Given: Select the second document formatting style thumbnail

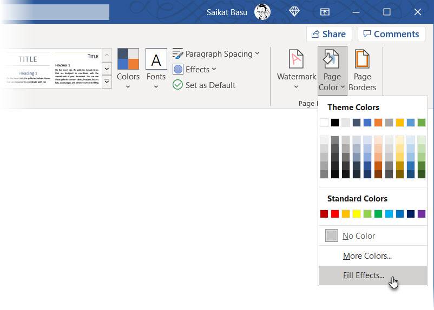Looking at the screenshot, I should tap(77, 69).
